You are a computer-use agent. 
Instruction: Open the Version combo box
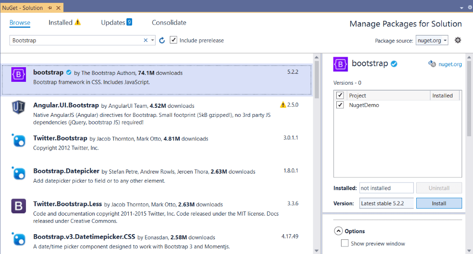pos(386,203)
